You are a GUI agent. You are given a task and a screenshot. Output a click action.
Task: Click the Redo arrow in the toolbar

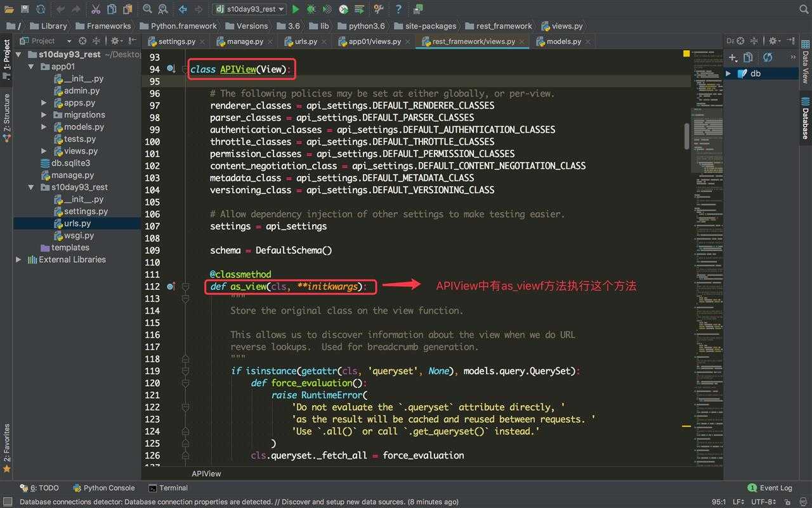[x=77, y=9]
